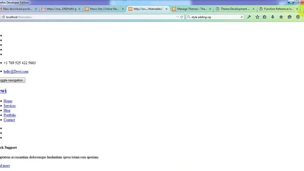The height and width of the screenshot is (171, 304).
Task: Click search magnifier icon in search box
Action: coord(189,17)
